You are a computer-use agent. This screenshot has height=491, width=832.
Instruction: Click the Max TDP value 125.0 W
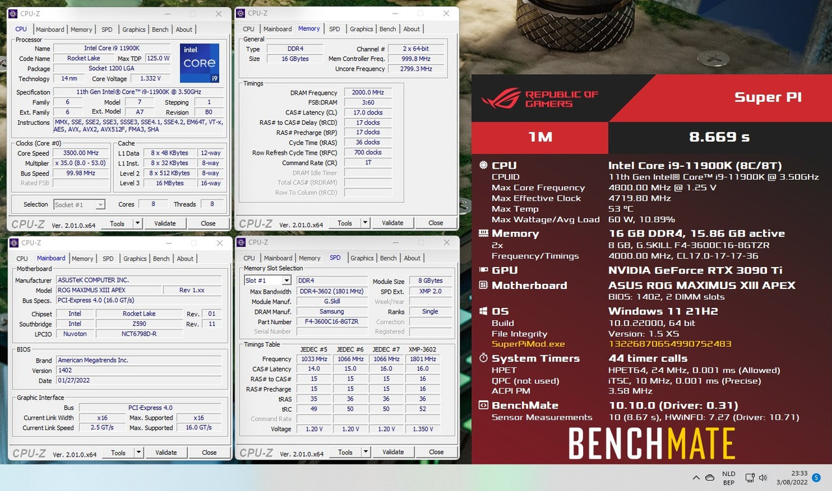coord(158,58)
